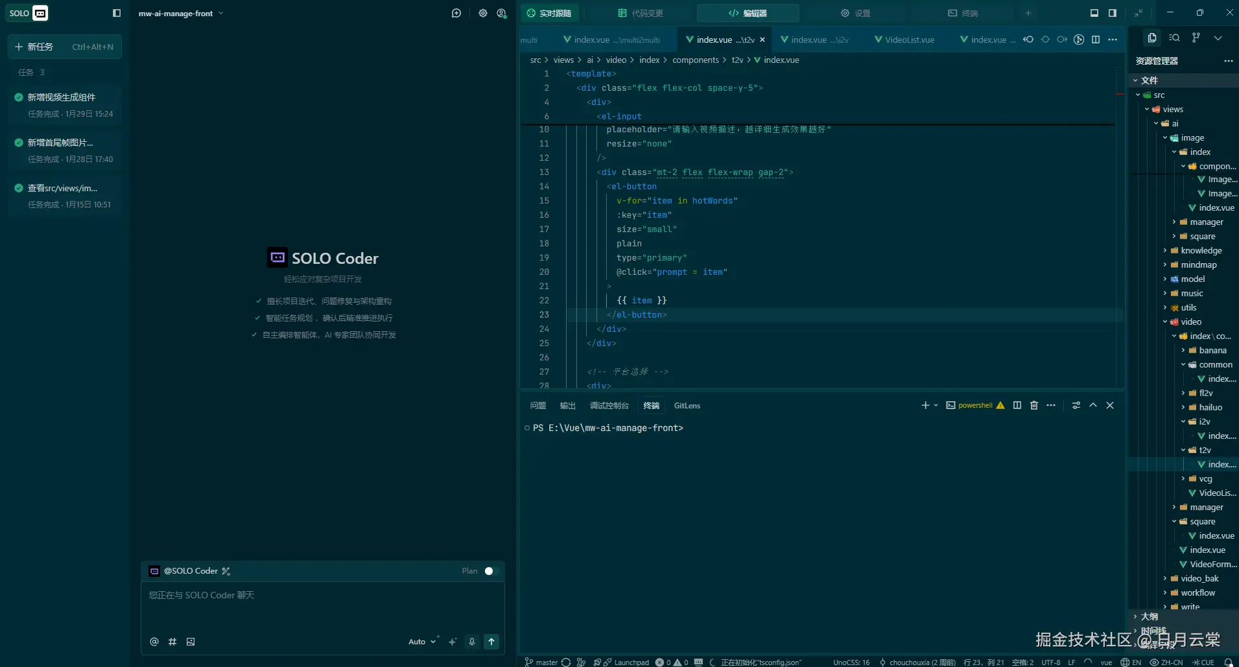The image size is (1239, 667).
Task: Open the Auto model dropdown
Action: point(422,642)
